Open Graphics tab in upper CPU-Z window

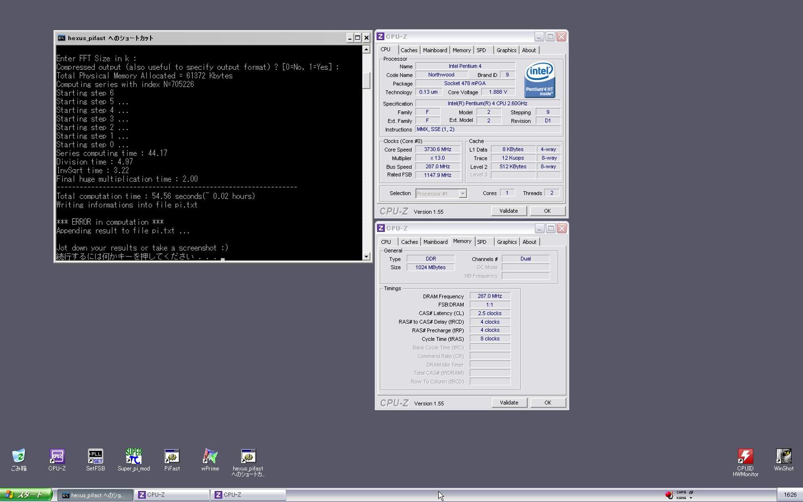coord(506,50)
